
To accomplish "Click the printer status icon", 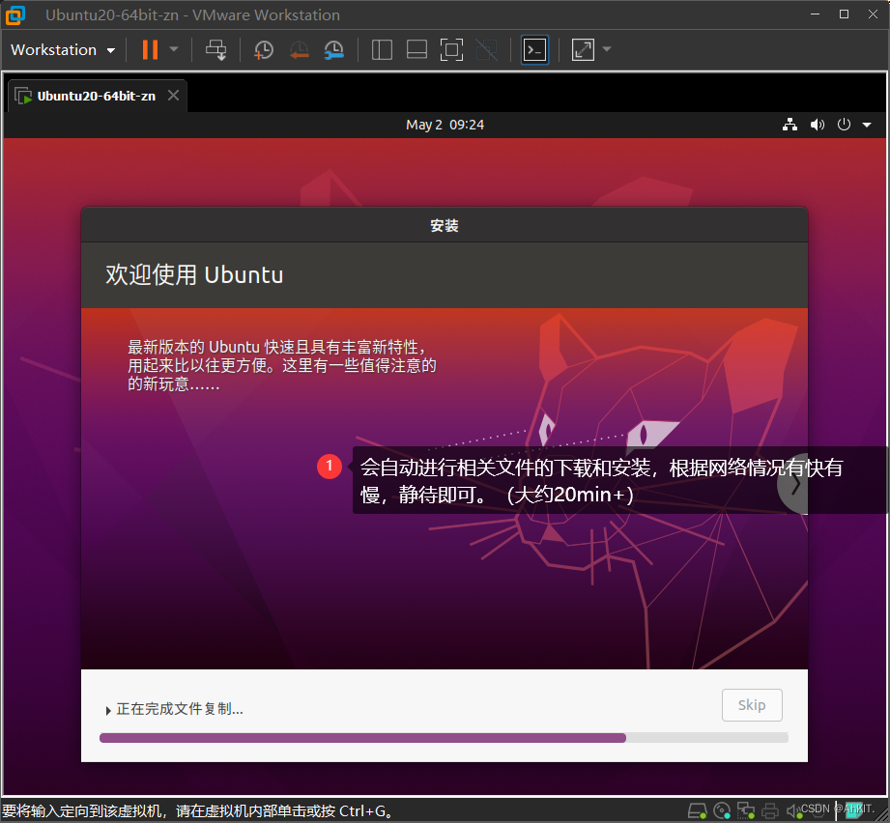I will coord(770,811).
